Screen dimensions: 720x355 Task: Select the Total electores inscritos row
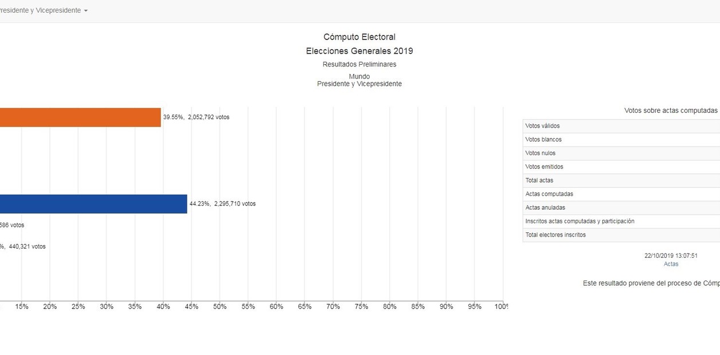point(621,235)
